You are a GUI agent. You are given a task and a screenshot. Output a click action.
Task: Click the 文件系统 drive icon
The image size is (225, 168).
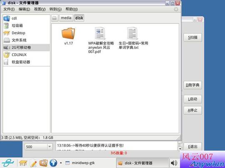tap(7, 40)
